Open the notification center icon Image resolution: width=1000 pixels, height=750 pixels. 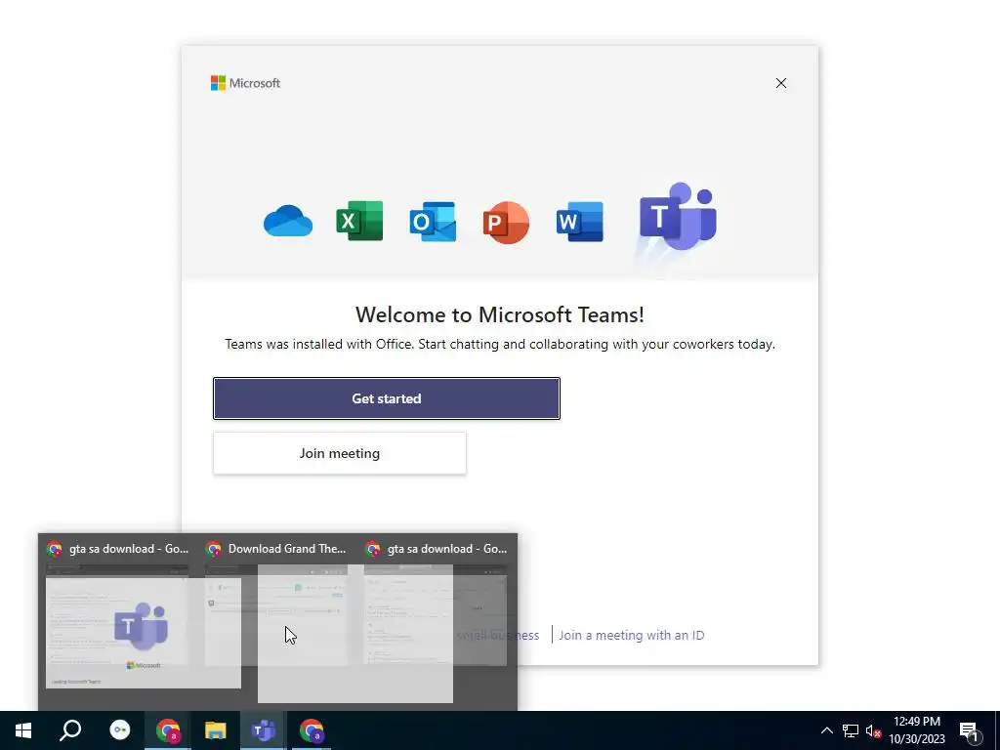point(971,730)
